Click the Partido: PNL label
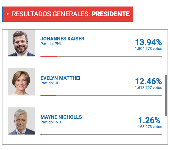170x150 pixels. click(x=51, y=44)
